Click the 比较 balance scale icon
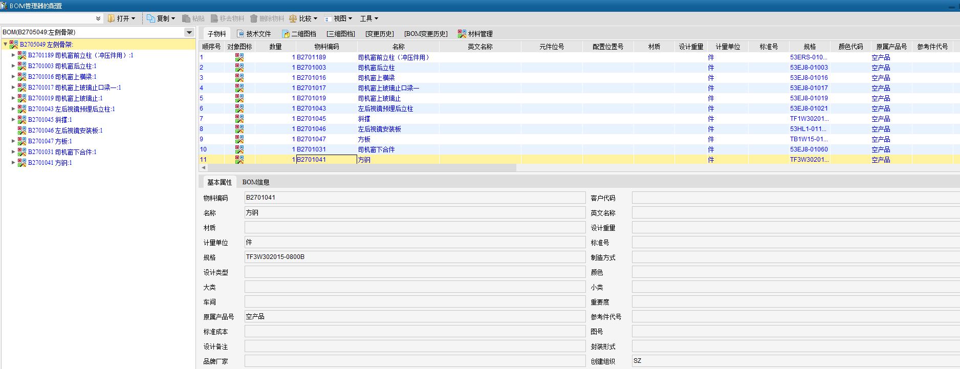960x369 pixels. 293,18
